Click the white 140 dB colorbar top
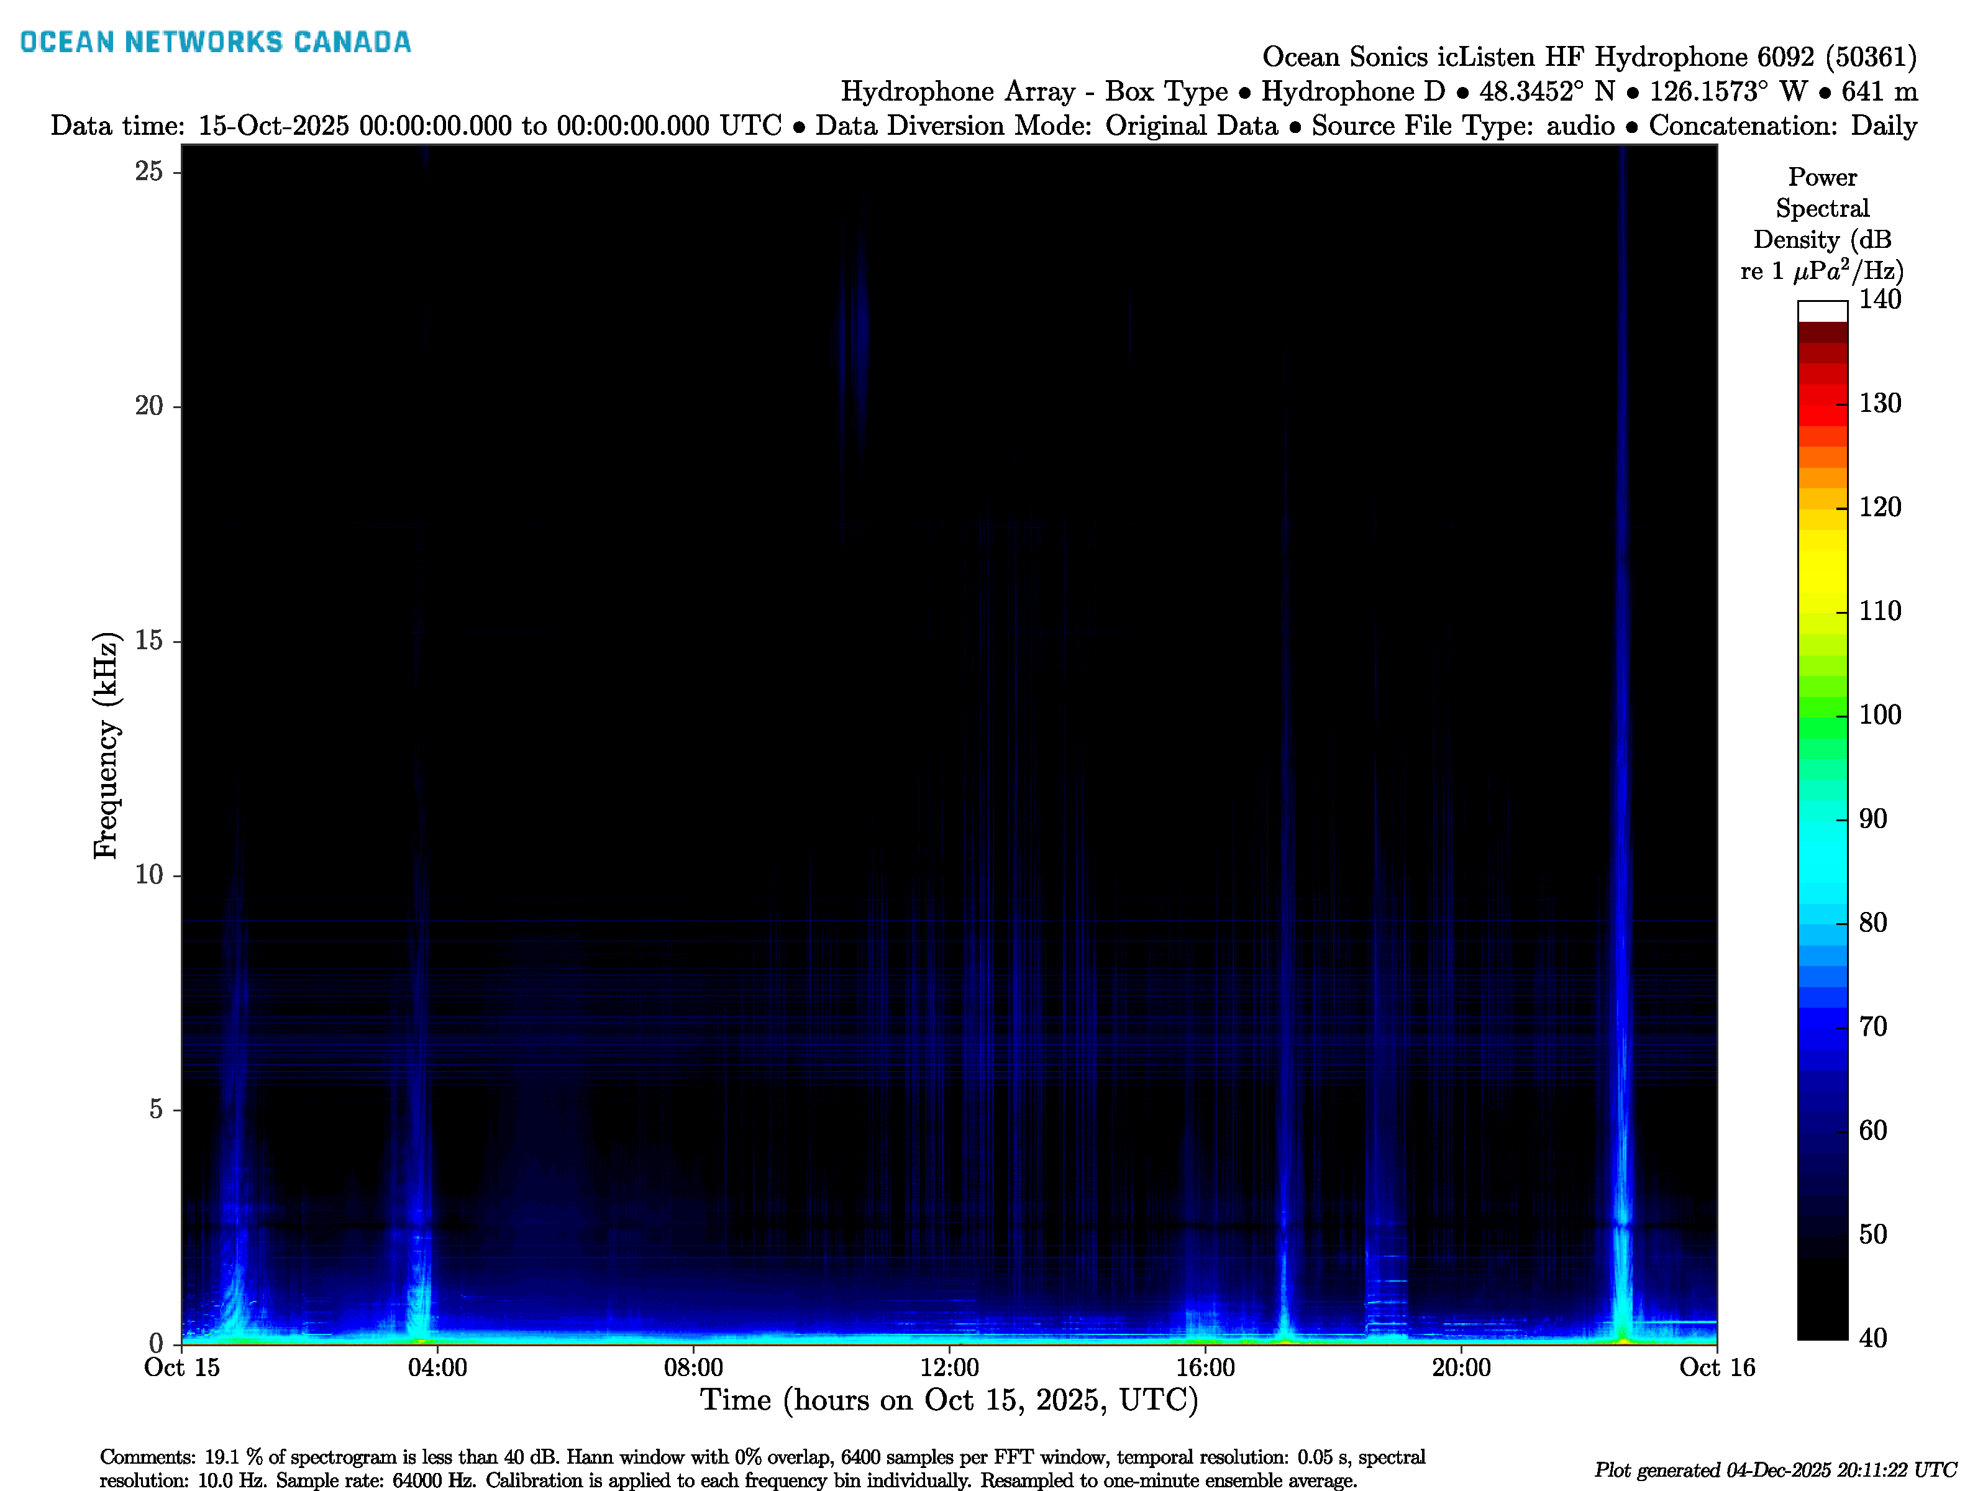 [x=1822, y=311]
